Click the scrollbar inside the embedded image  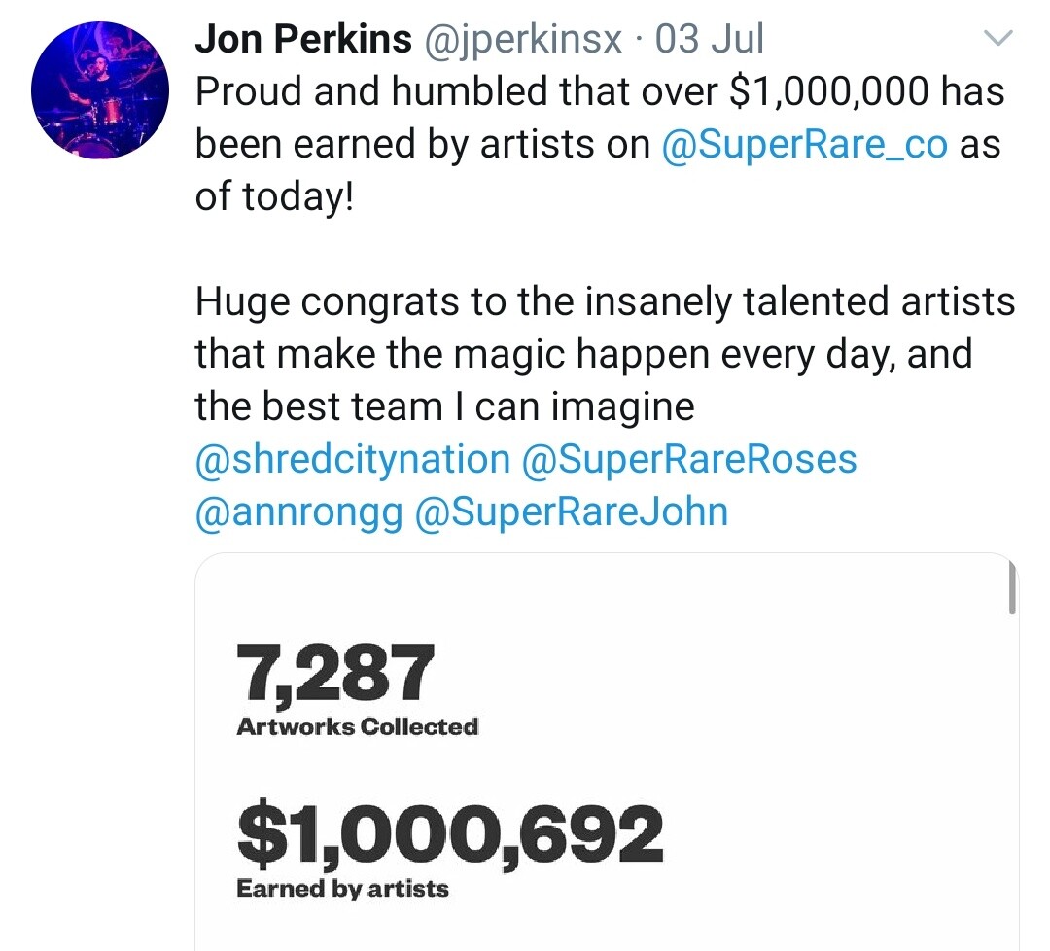tap(1012, 588)
